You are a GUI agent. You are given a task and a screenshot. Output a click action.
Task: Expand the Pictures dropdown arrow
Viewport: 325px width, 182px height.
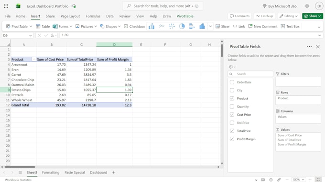[96, 26]
